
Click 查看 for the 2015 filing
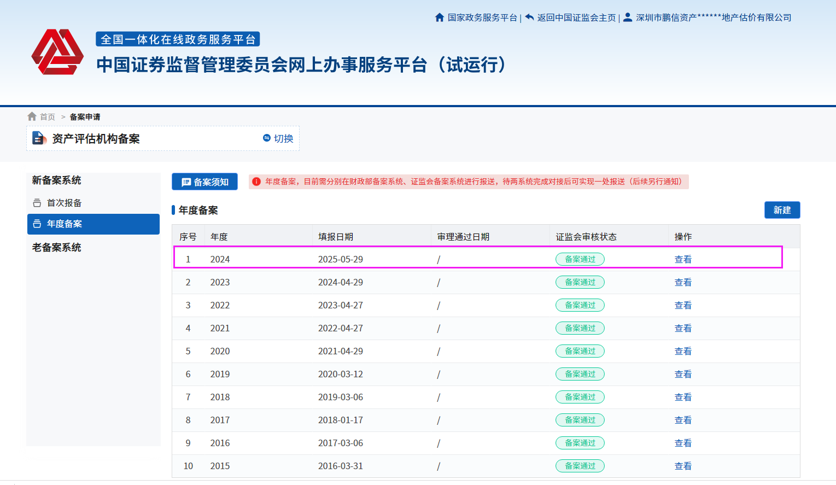tap(683, 466)
